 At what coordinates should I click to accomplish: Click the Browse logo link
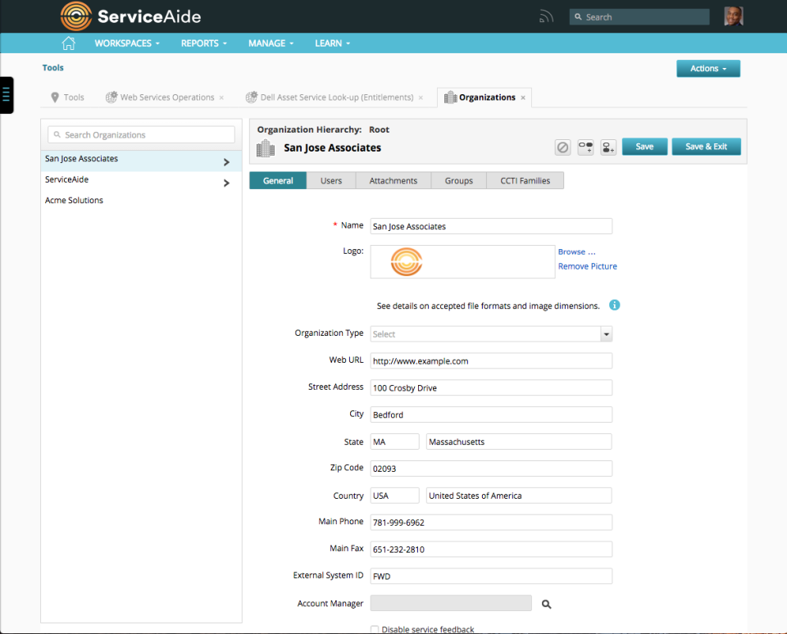(576, 251)
